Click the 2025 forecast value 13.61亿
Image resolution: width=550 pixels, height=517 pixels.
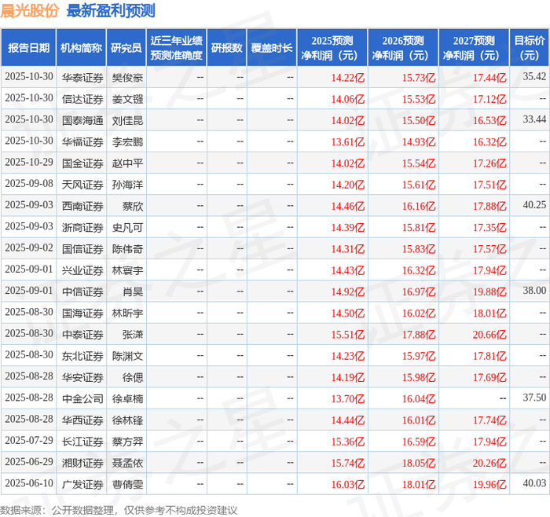coord(348,142)
